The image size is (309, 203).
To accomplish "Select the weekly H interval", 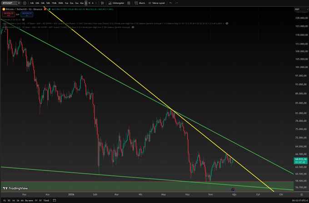I will [89, 3].
